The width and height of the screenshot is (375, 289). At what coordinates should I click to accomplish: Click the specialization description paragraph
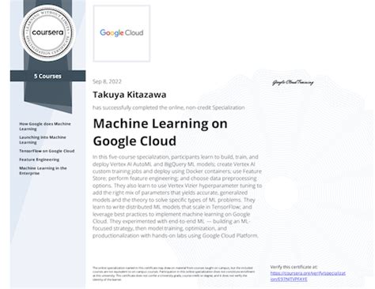click(177, 197)
